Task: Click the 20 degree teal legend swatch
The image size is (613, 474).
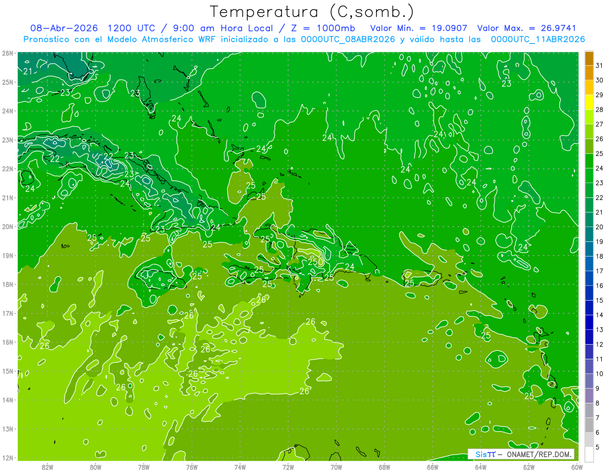Action: pyautogui.click(x=589, y=220)
